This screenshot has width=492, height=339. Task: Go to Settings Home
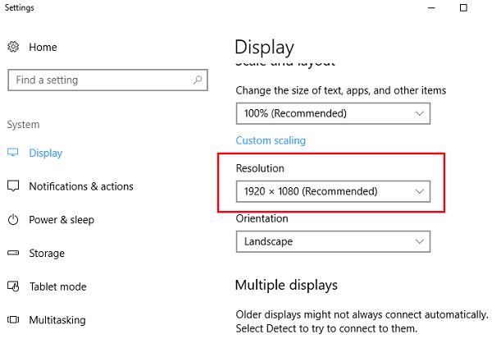point(43,47)
